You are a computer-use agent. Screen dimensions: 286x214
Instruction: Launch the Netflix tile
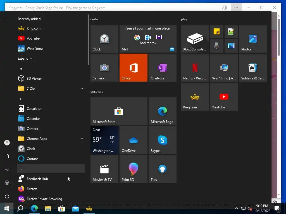[195, 68]
